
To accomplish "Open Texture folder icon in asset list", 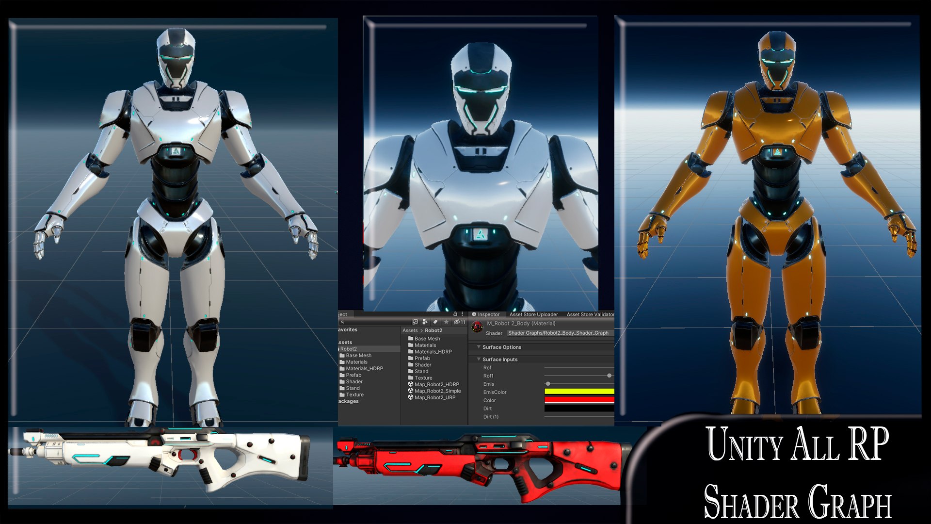I will (x=411, y=378).
